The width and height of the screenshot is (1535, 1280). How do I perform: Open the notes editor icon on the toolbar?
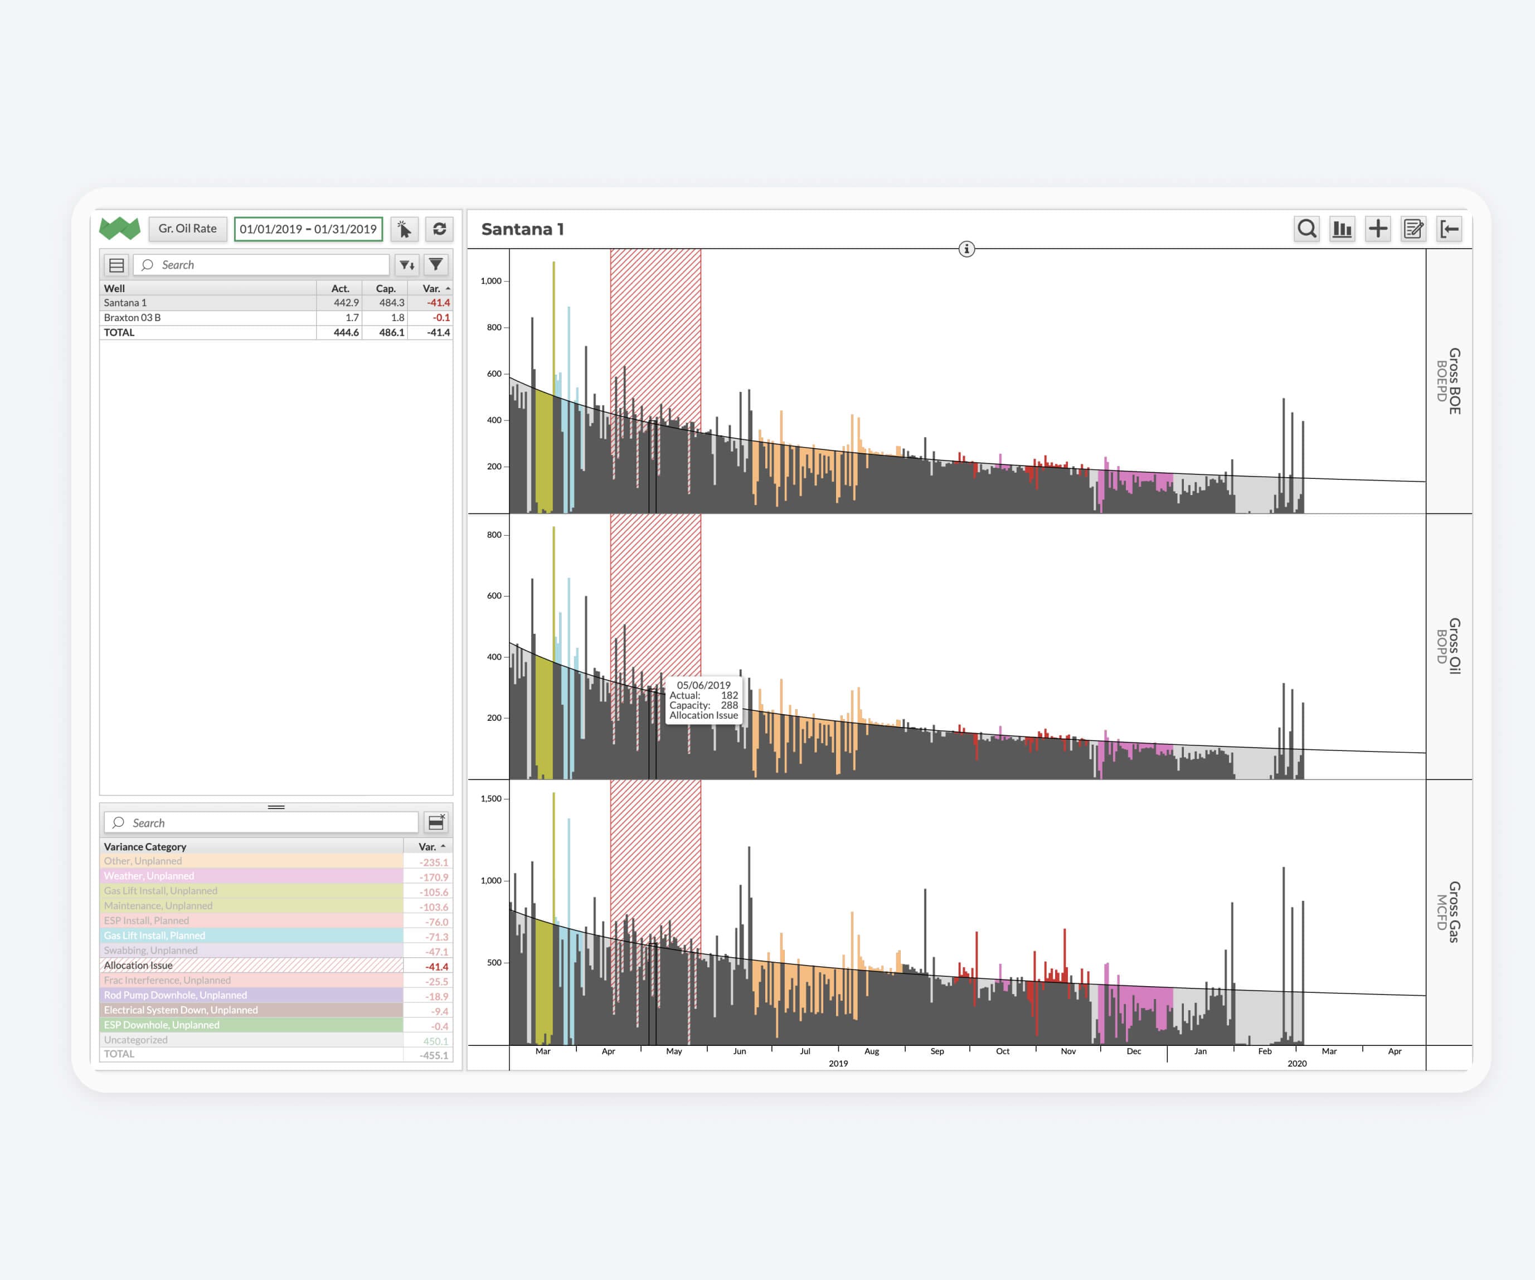tap(1413, 230)
